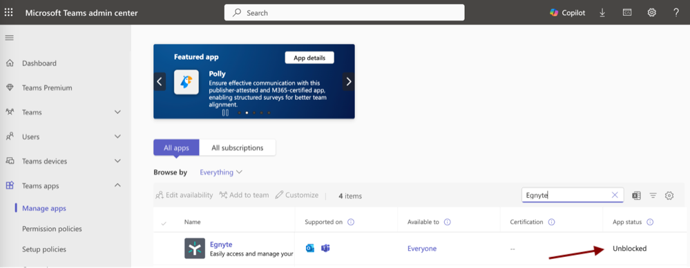Viewport: 690px width, 268px height.
Task: Click the Unblocked app status text
Action: [x=629, y=249]
